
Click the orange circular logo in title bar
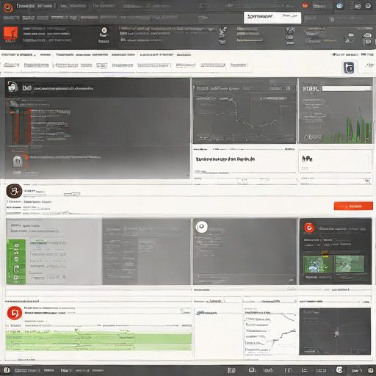click(8, 7)
